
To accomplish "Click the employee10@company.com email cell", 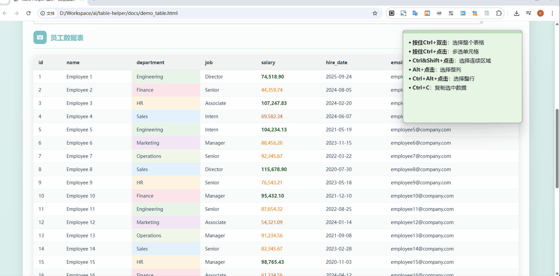I will (x=422, y=196).
